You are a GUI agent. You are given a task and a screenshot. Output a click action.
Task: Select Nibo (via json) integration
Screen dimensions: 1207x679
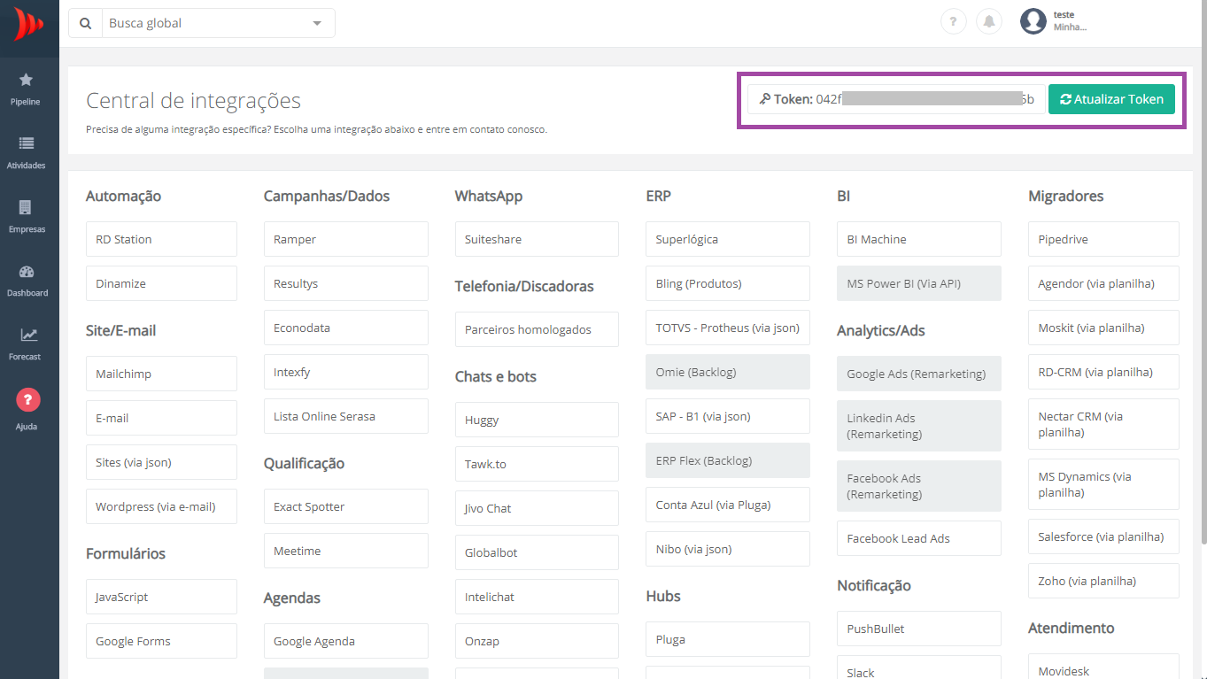point(728,549)
